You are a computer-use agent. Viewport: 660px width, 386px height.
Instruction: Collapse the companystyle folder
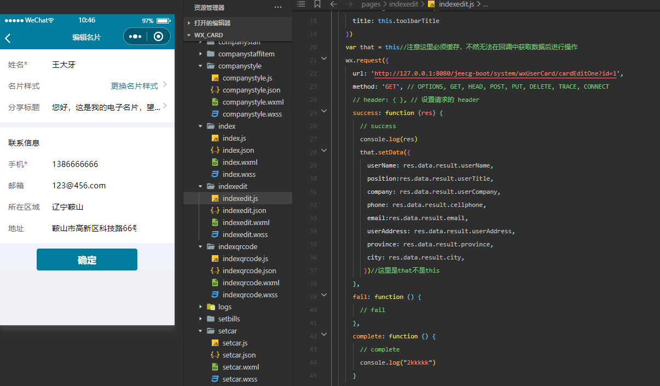(240, 66)
